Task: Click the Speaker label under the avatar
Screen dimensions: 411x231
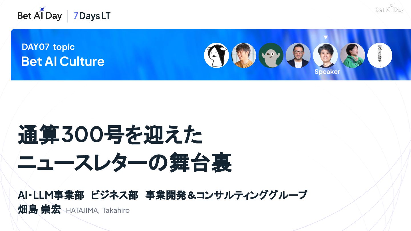Action: click(x=327, y=72)
